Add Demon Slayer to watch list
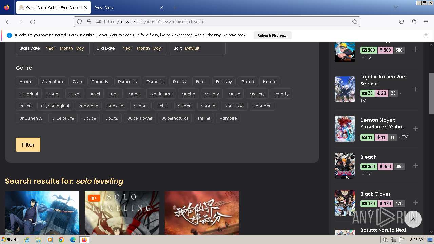Screen dimensions: 434x244 point(416,129)
